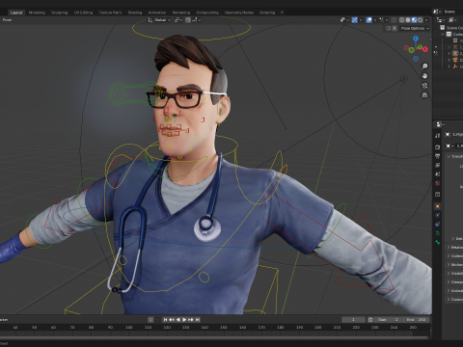This screenshot has height=347, width=463.
Task: Click the pan view hand icon
Action: pos(424,76)
